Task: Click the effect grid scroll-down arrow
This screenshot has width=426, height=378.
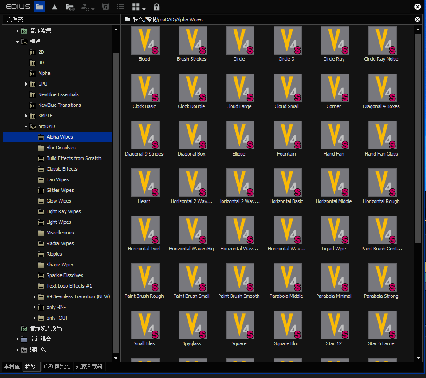Action: tap(418, 358)
